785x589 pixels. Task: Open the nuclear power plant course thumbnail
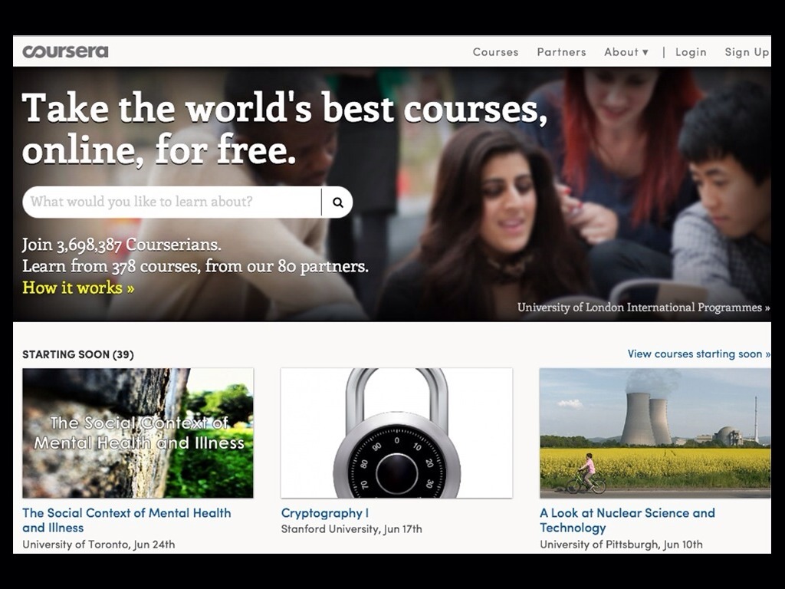(655, 433)
